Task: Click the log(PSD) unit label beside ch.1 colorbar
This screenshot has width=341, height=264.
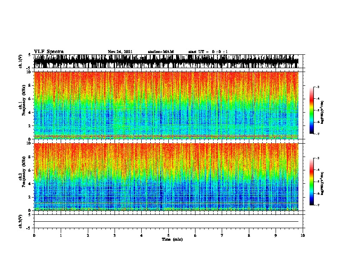Action: click(322, 112)
